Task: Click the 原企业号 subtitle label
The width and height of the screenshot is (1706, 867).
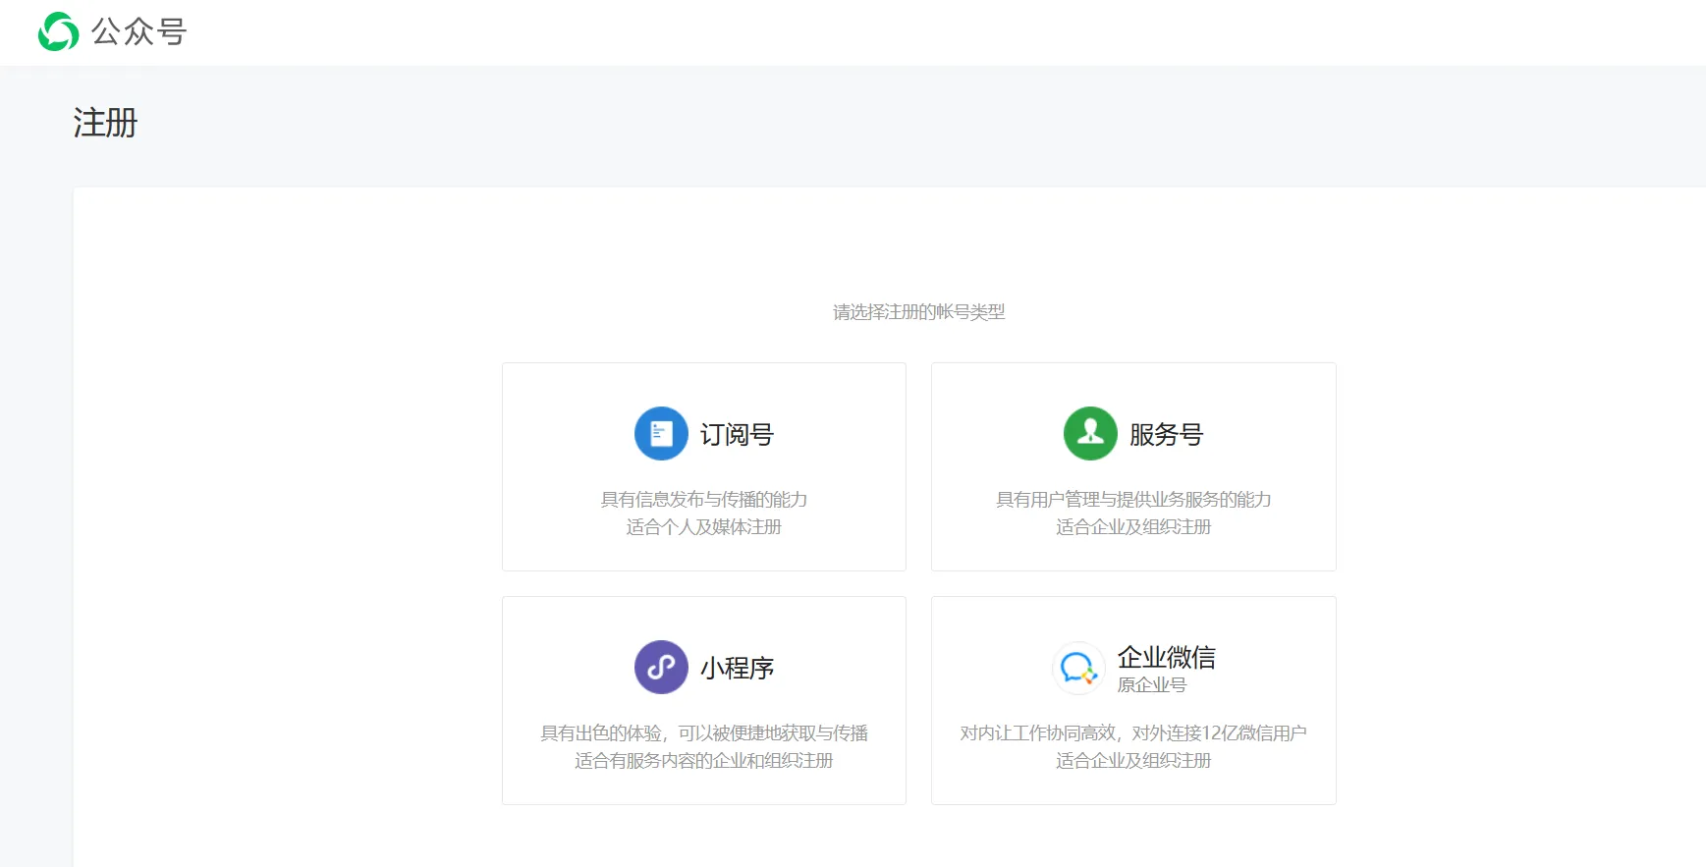Action: click(x=1151, y=684)
